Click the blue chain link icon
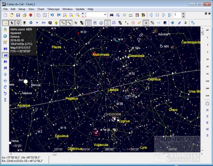Viewport: 213px width, 166px height. point(179,23)
